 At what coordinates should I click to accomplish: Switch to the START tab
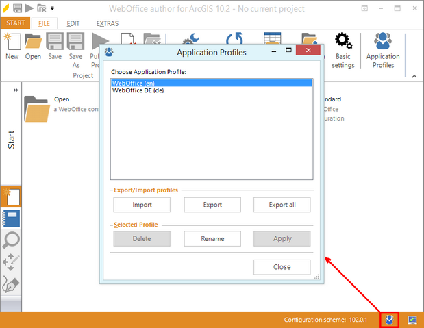point(16,23)
